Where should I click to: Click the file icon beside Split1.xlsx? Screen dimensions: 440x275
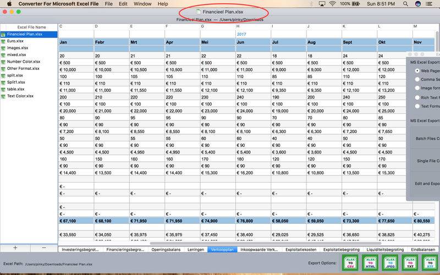(x=3, y=82)
